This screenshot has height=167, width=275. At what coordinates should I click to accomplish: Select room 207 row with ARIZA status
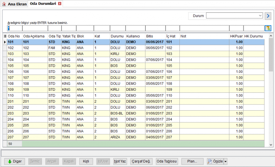point(133,137)
